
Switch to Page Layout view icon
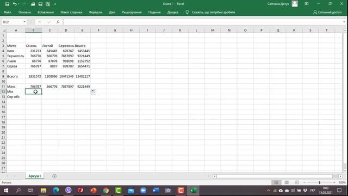[287, 182]
